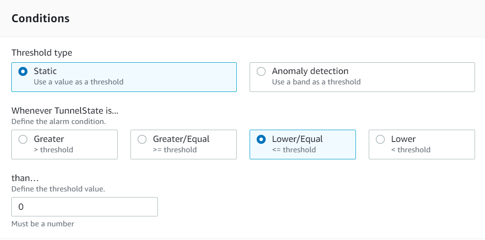This screenshot has width=485, height=240.
Task: Click the '> threshold' description text
Action: [x=53, y=150]
